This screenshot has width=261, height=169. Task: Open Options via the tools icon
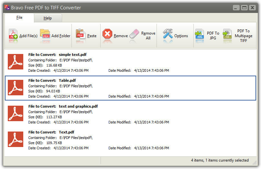(x=168, y=34)
